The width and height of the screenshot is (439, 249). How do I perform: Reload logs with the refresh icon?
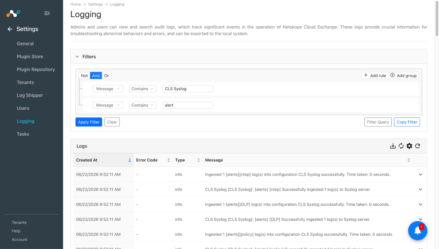tap(418, 146)
